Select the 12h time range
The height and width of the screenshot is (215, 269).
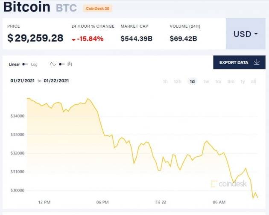[x=178, y=81]
